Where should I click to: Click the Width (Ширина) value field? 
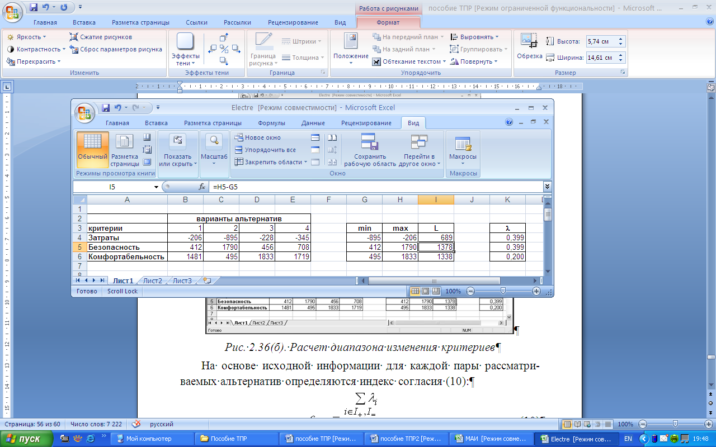[601, 58]
